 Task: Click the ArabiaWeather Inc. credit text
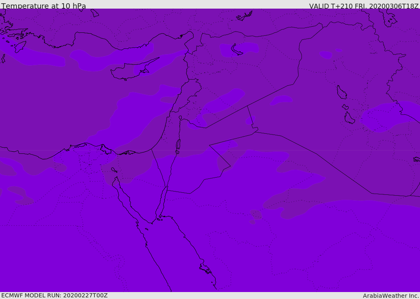pos(391,296)
